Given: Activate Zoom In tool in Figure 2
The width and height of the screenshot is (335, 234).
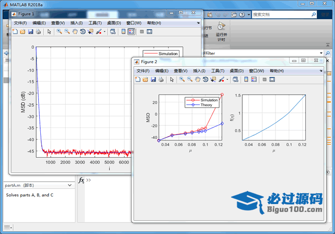Looking at the screenshot, I should (x=182, y=80).
